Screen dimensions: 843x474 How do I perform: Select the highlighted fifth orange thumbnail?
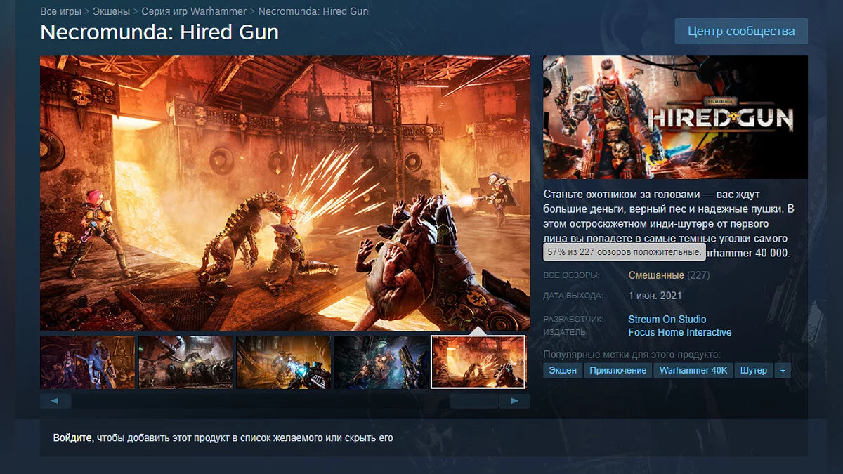point(478,362)
